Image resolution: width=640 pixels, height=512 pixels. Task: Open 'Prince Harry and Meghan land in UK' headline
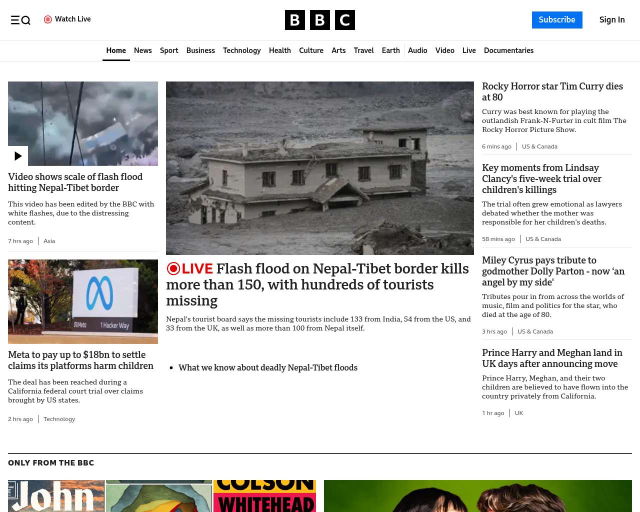tap(552, 358)
